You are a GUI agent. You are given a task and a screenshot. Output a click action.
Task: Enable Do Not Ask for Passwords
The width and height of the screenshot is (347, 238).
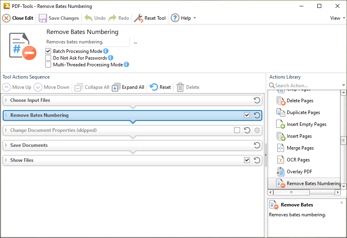[48, 58]
